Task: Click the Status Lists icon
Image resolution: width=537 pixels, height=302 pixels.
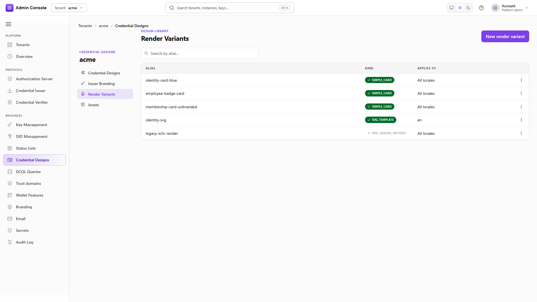Action: [x=10, y=148]
